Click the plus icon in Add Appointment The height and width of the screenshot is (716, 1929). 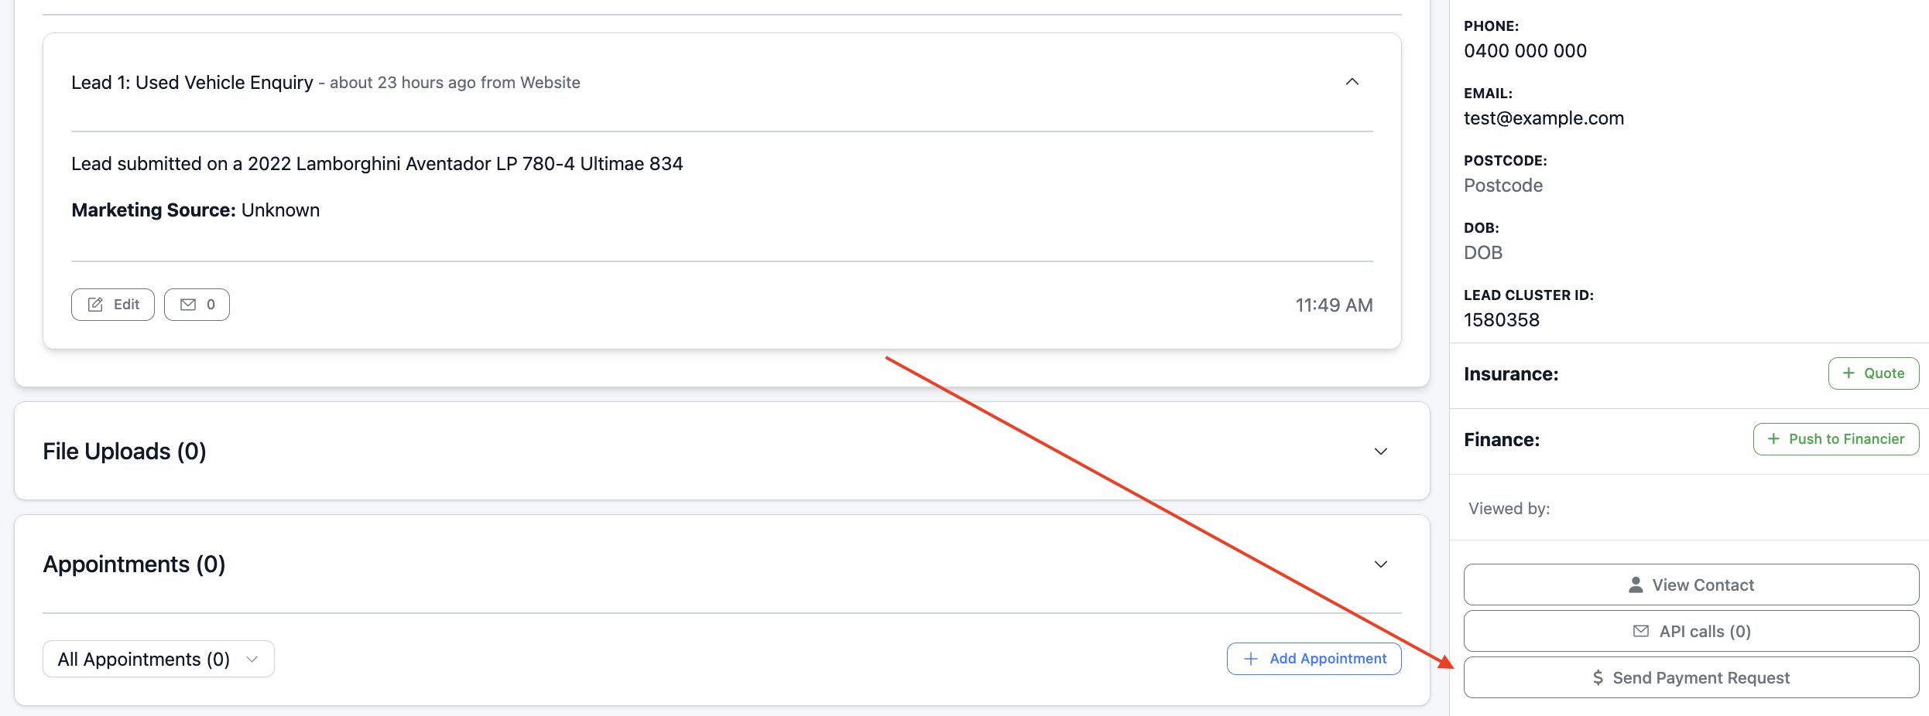[x=1251, y=659]
